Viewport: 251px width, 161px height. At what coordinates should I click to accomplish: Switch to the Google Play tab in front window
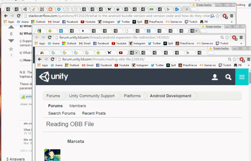click(188, 53)
